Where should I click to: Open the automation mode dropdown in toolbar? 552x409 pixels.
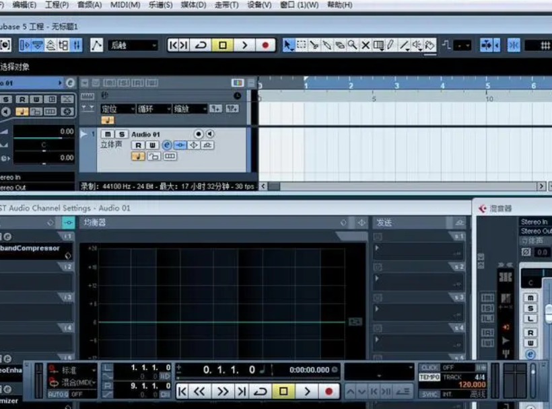coord(133,45)
